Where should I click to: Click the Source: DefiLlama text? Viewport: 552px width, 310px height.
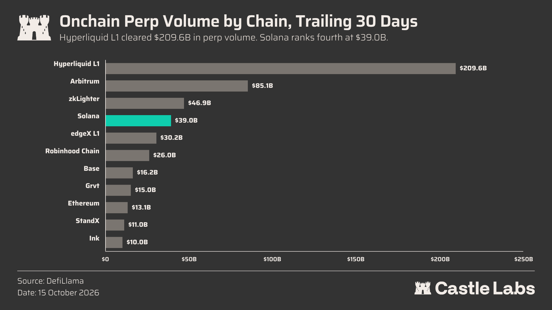pyautogui.click(x=51, y=281)
